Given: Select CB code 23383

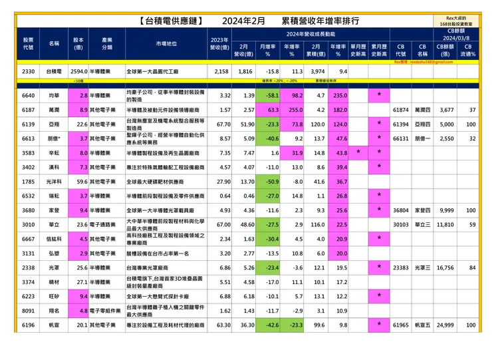Looking at the screenshot, I should coord(401,267).
